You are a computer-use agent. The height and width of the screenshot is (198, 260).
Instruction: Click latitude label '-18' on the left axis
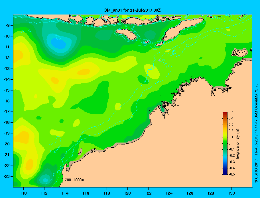coord(7,122)
